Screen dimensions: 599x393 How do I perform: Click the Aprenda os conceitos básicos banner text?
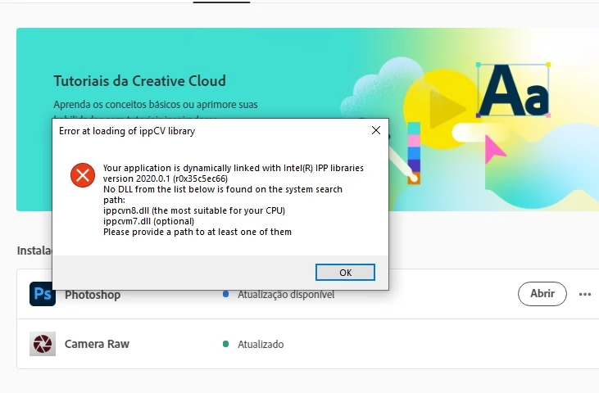(156, 105)
